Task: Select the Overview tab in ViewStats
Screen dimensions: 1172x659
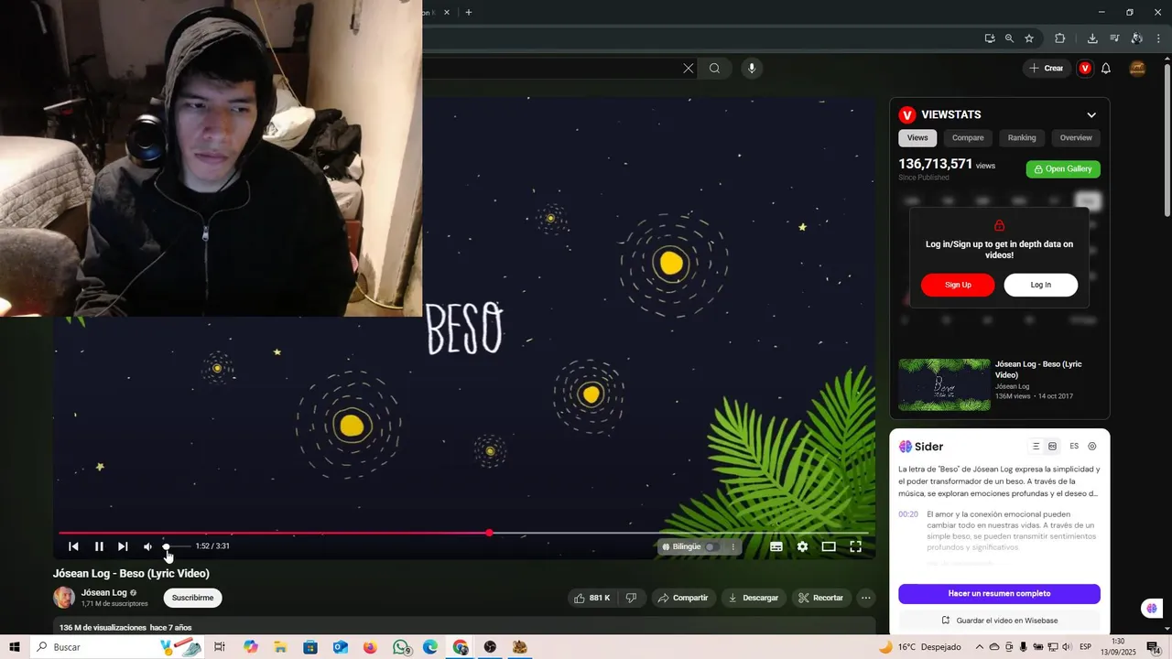Action: coord(1076,137)
